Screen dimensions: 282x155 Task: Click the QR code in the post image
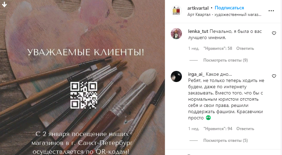[84, 95]
